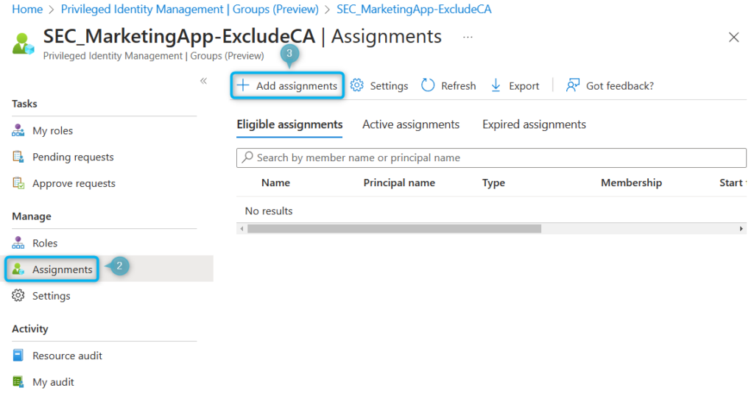Click the My roles sidebar icon
This screenshot has height=410, width=754.
click(x=18, y=131)
